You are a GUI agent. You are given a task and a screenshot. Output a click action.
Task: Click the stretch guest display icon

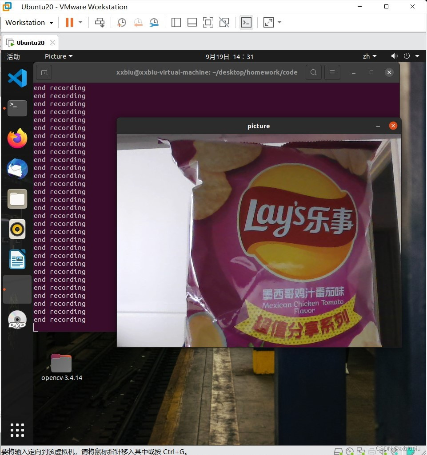268,22
